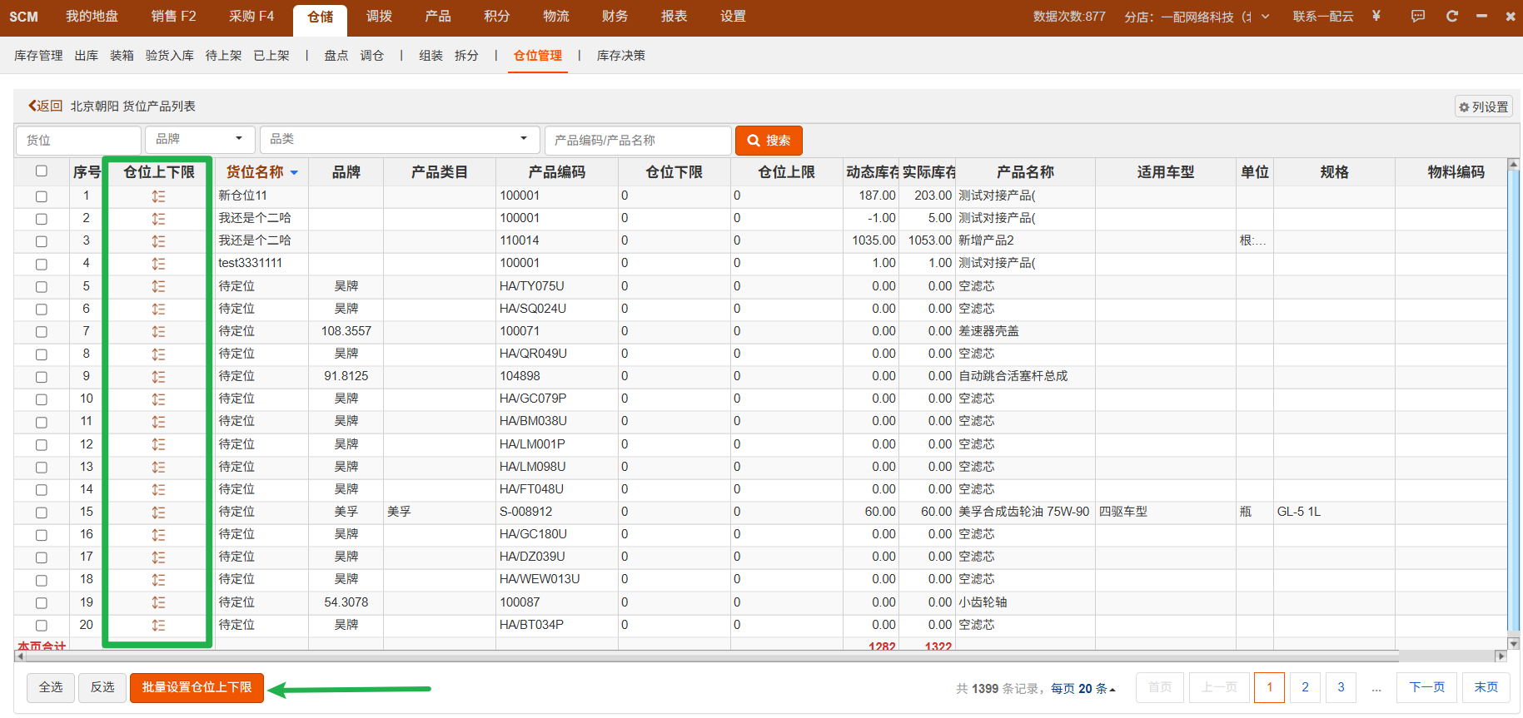Viewport: 1523px width, 718px height.
Task: Open the 品类 category dropdown
Action: [x=400, y=139]
